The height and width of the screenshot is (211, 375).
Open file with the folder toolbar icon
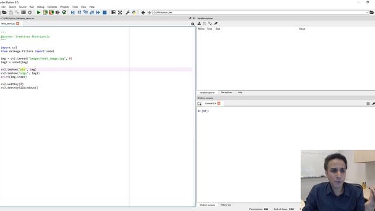click(x=4, y=12)
